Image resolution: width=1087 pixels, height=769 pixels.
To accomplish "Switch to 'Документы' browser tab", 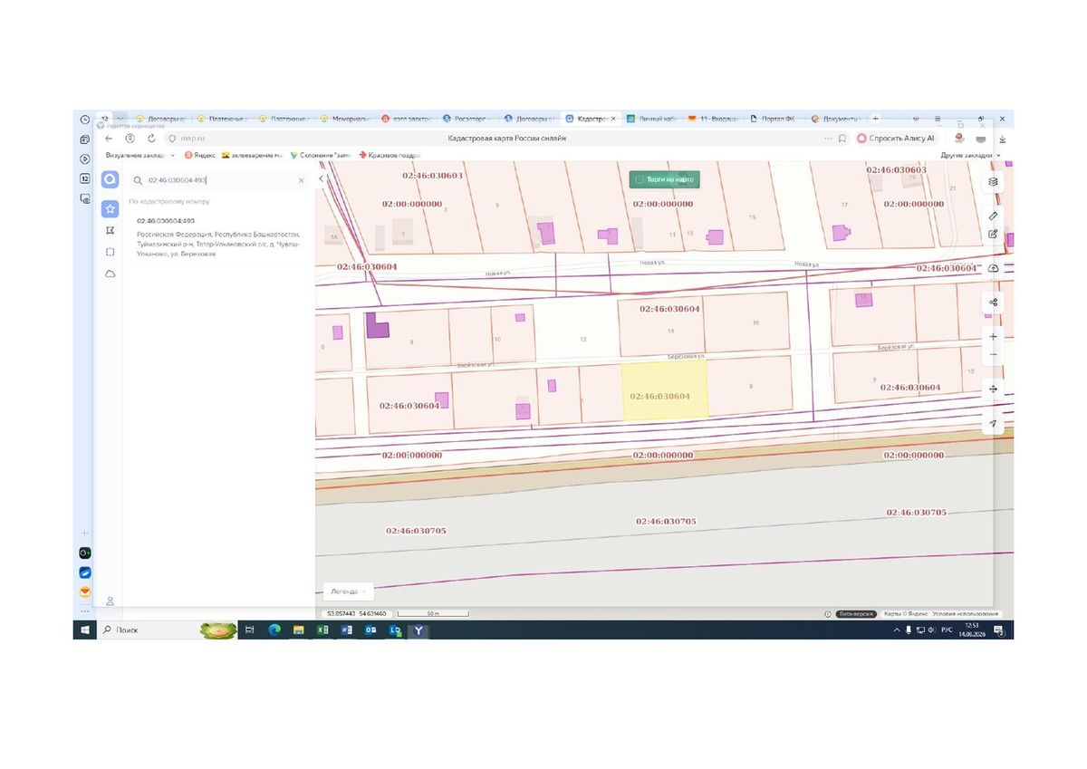I will point(837,119).
